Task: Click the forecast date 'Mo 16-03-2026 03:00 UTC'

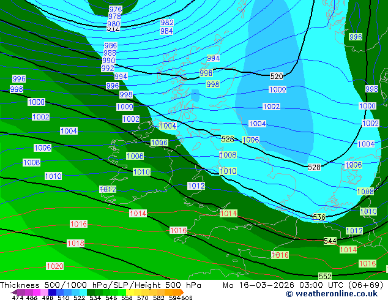Action: pos(284,285)
